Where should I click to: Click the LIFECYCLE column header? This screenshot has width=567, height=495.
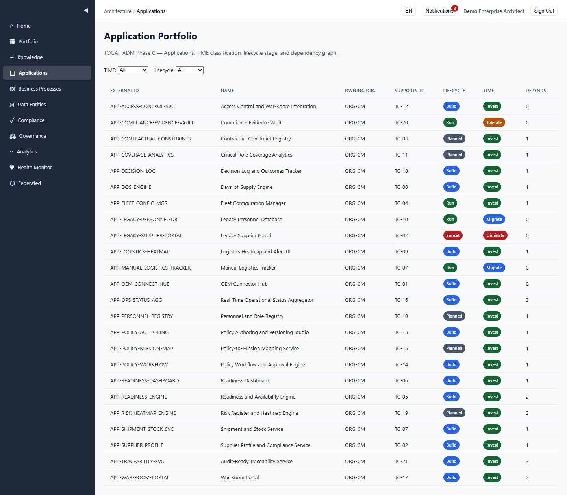pyautogui.click(x=454, y=91)
